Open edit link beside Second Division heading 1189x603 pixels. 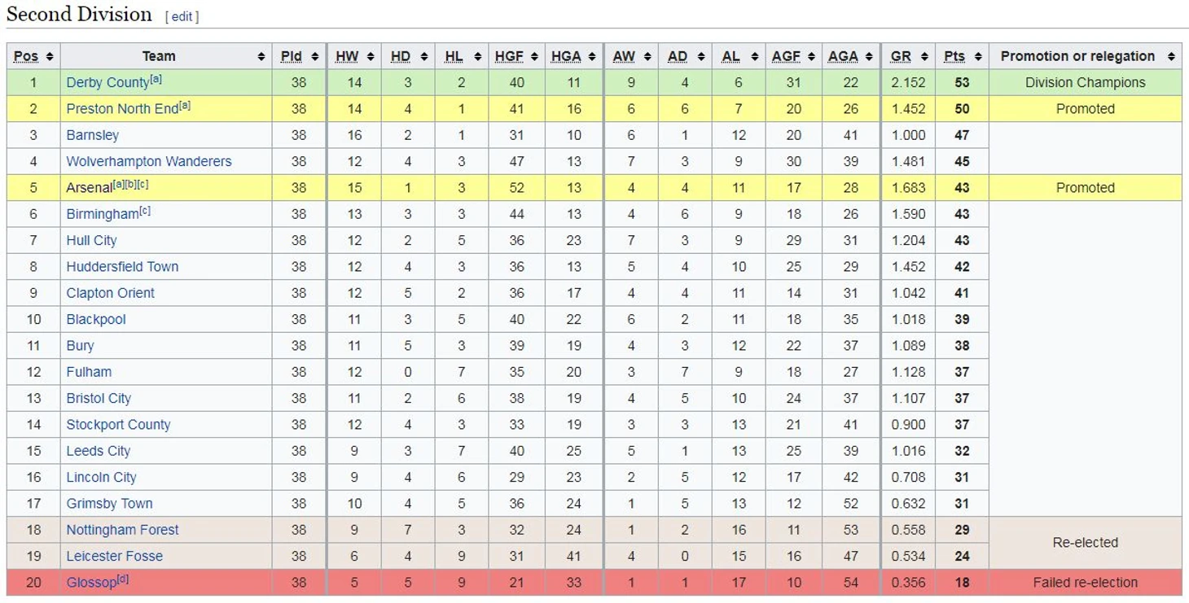point(182,16)
